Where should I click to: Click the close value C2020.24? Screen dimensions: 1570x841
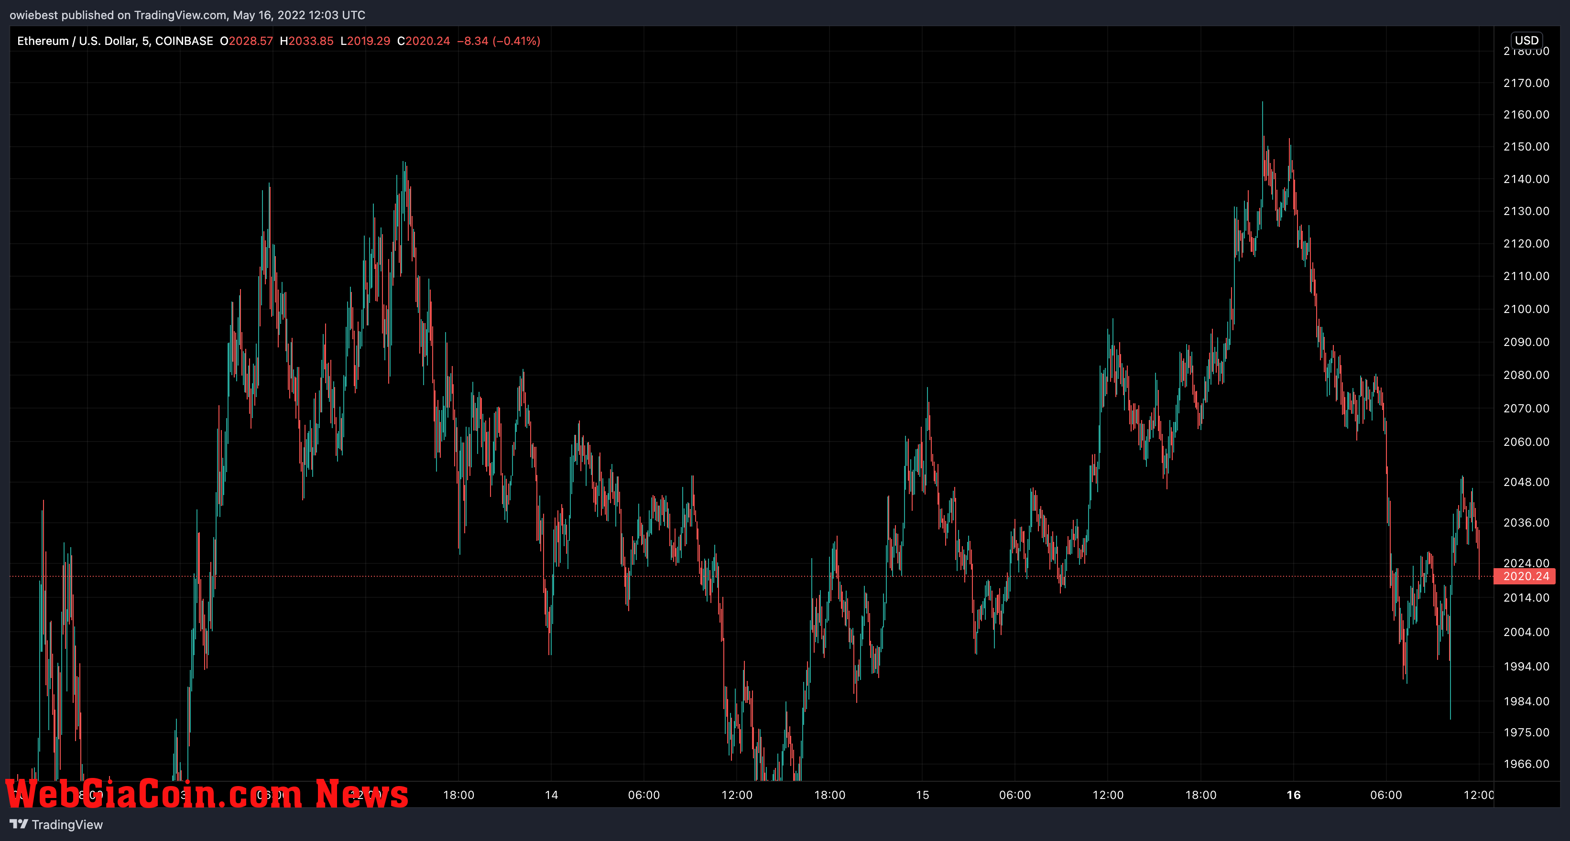424,41
